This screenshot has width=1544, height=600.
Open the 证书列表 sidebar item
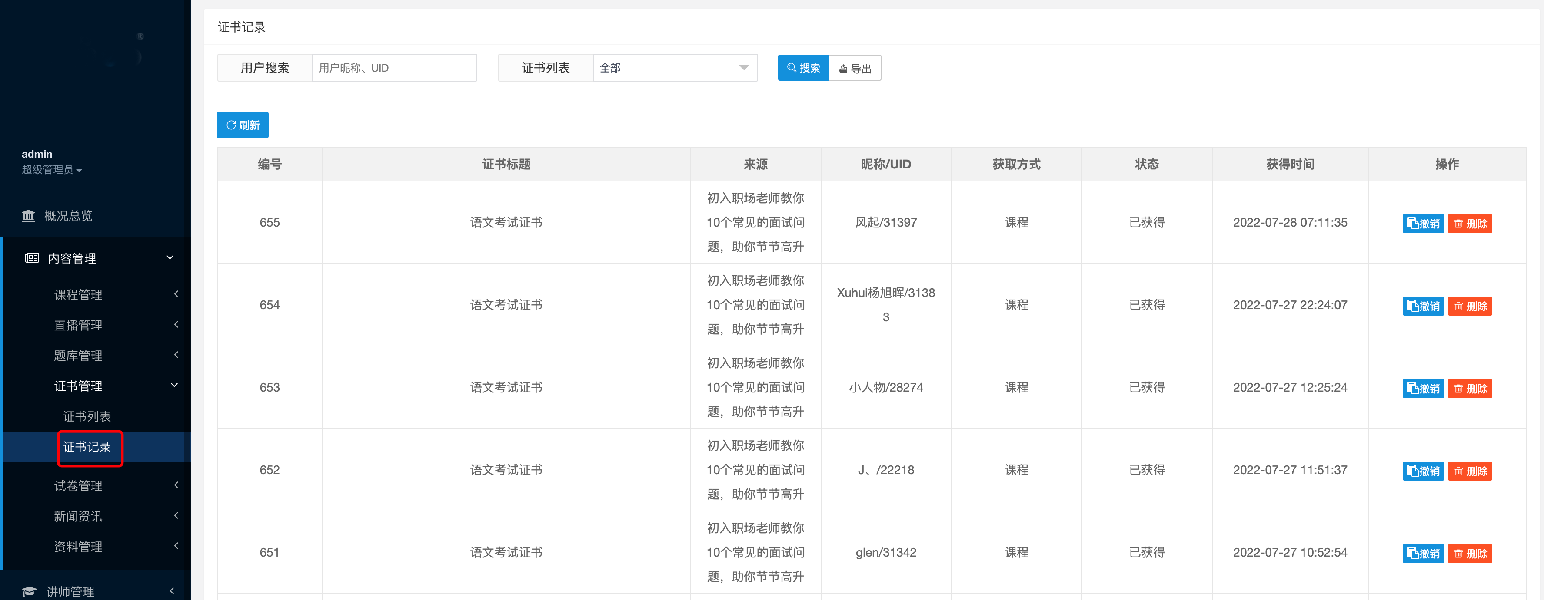pos(87,416)
